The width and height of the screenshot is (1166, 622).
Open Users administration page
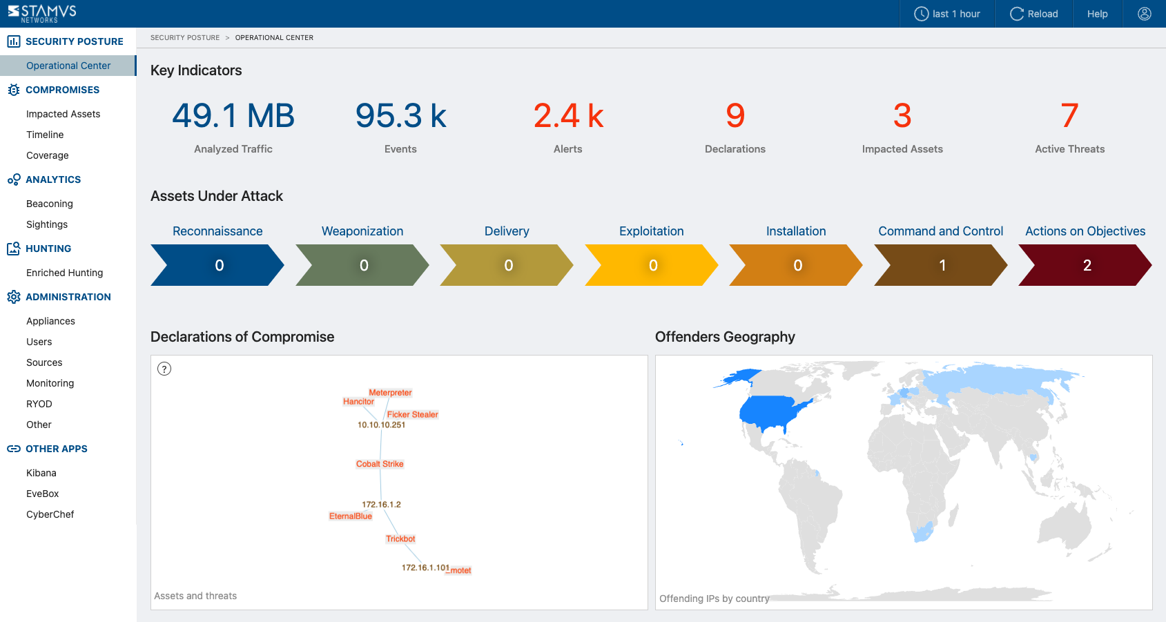[39, 342]
